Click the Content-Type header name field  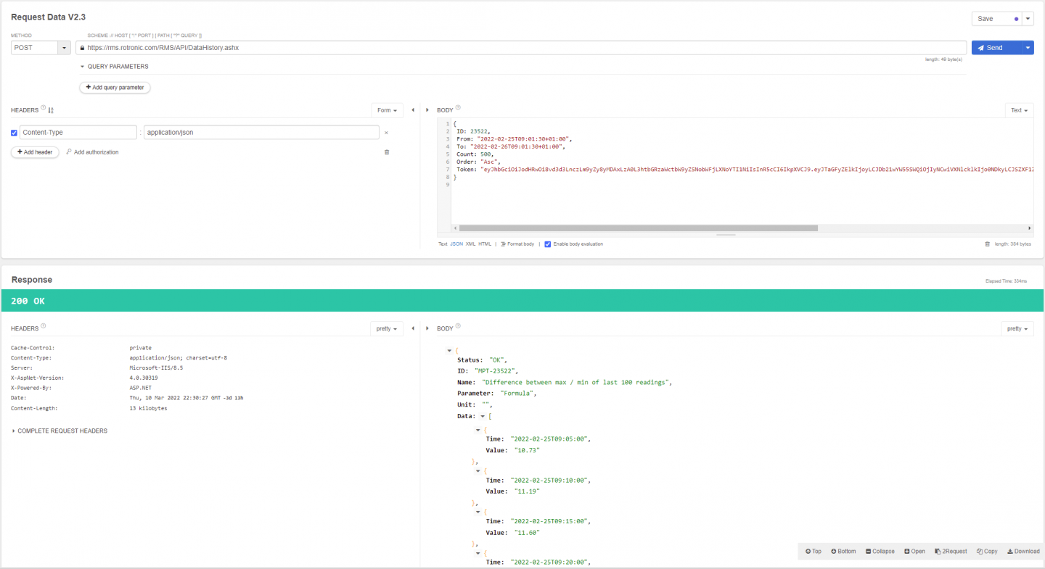(78, 133)
